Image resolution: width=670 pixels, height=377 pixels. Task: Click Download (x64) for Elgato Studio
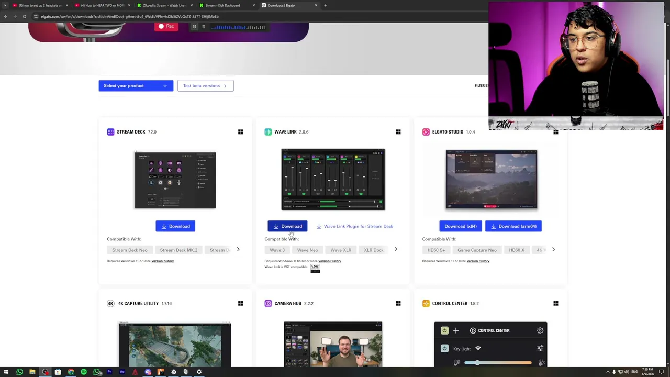[x=461, y=226]
